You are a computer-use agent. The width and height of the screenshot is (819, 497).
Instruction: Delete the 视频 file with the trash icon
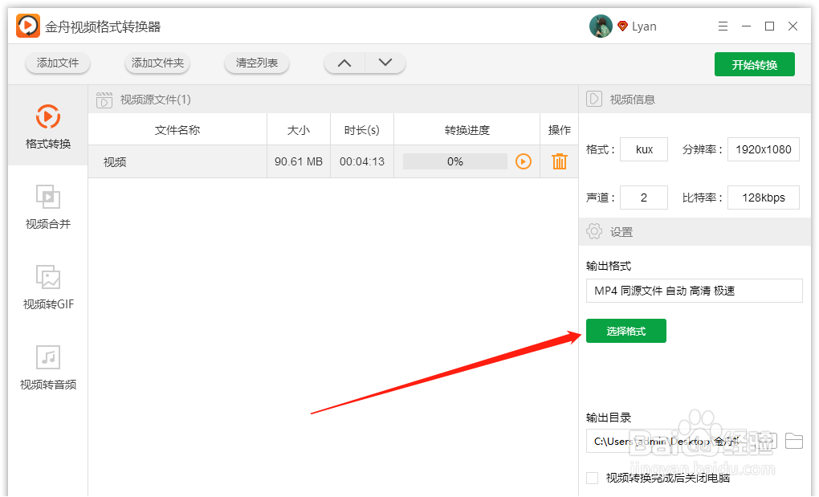(560, 161)
